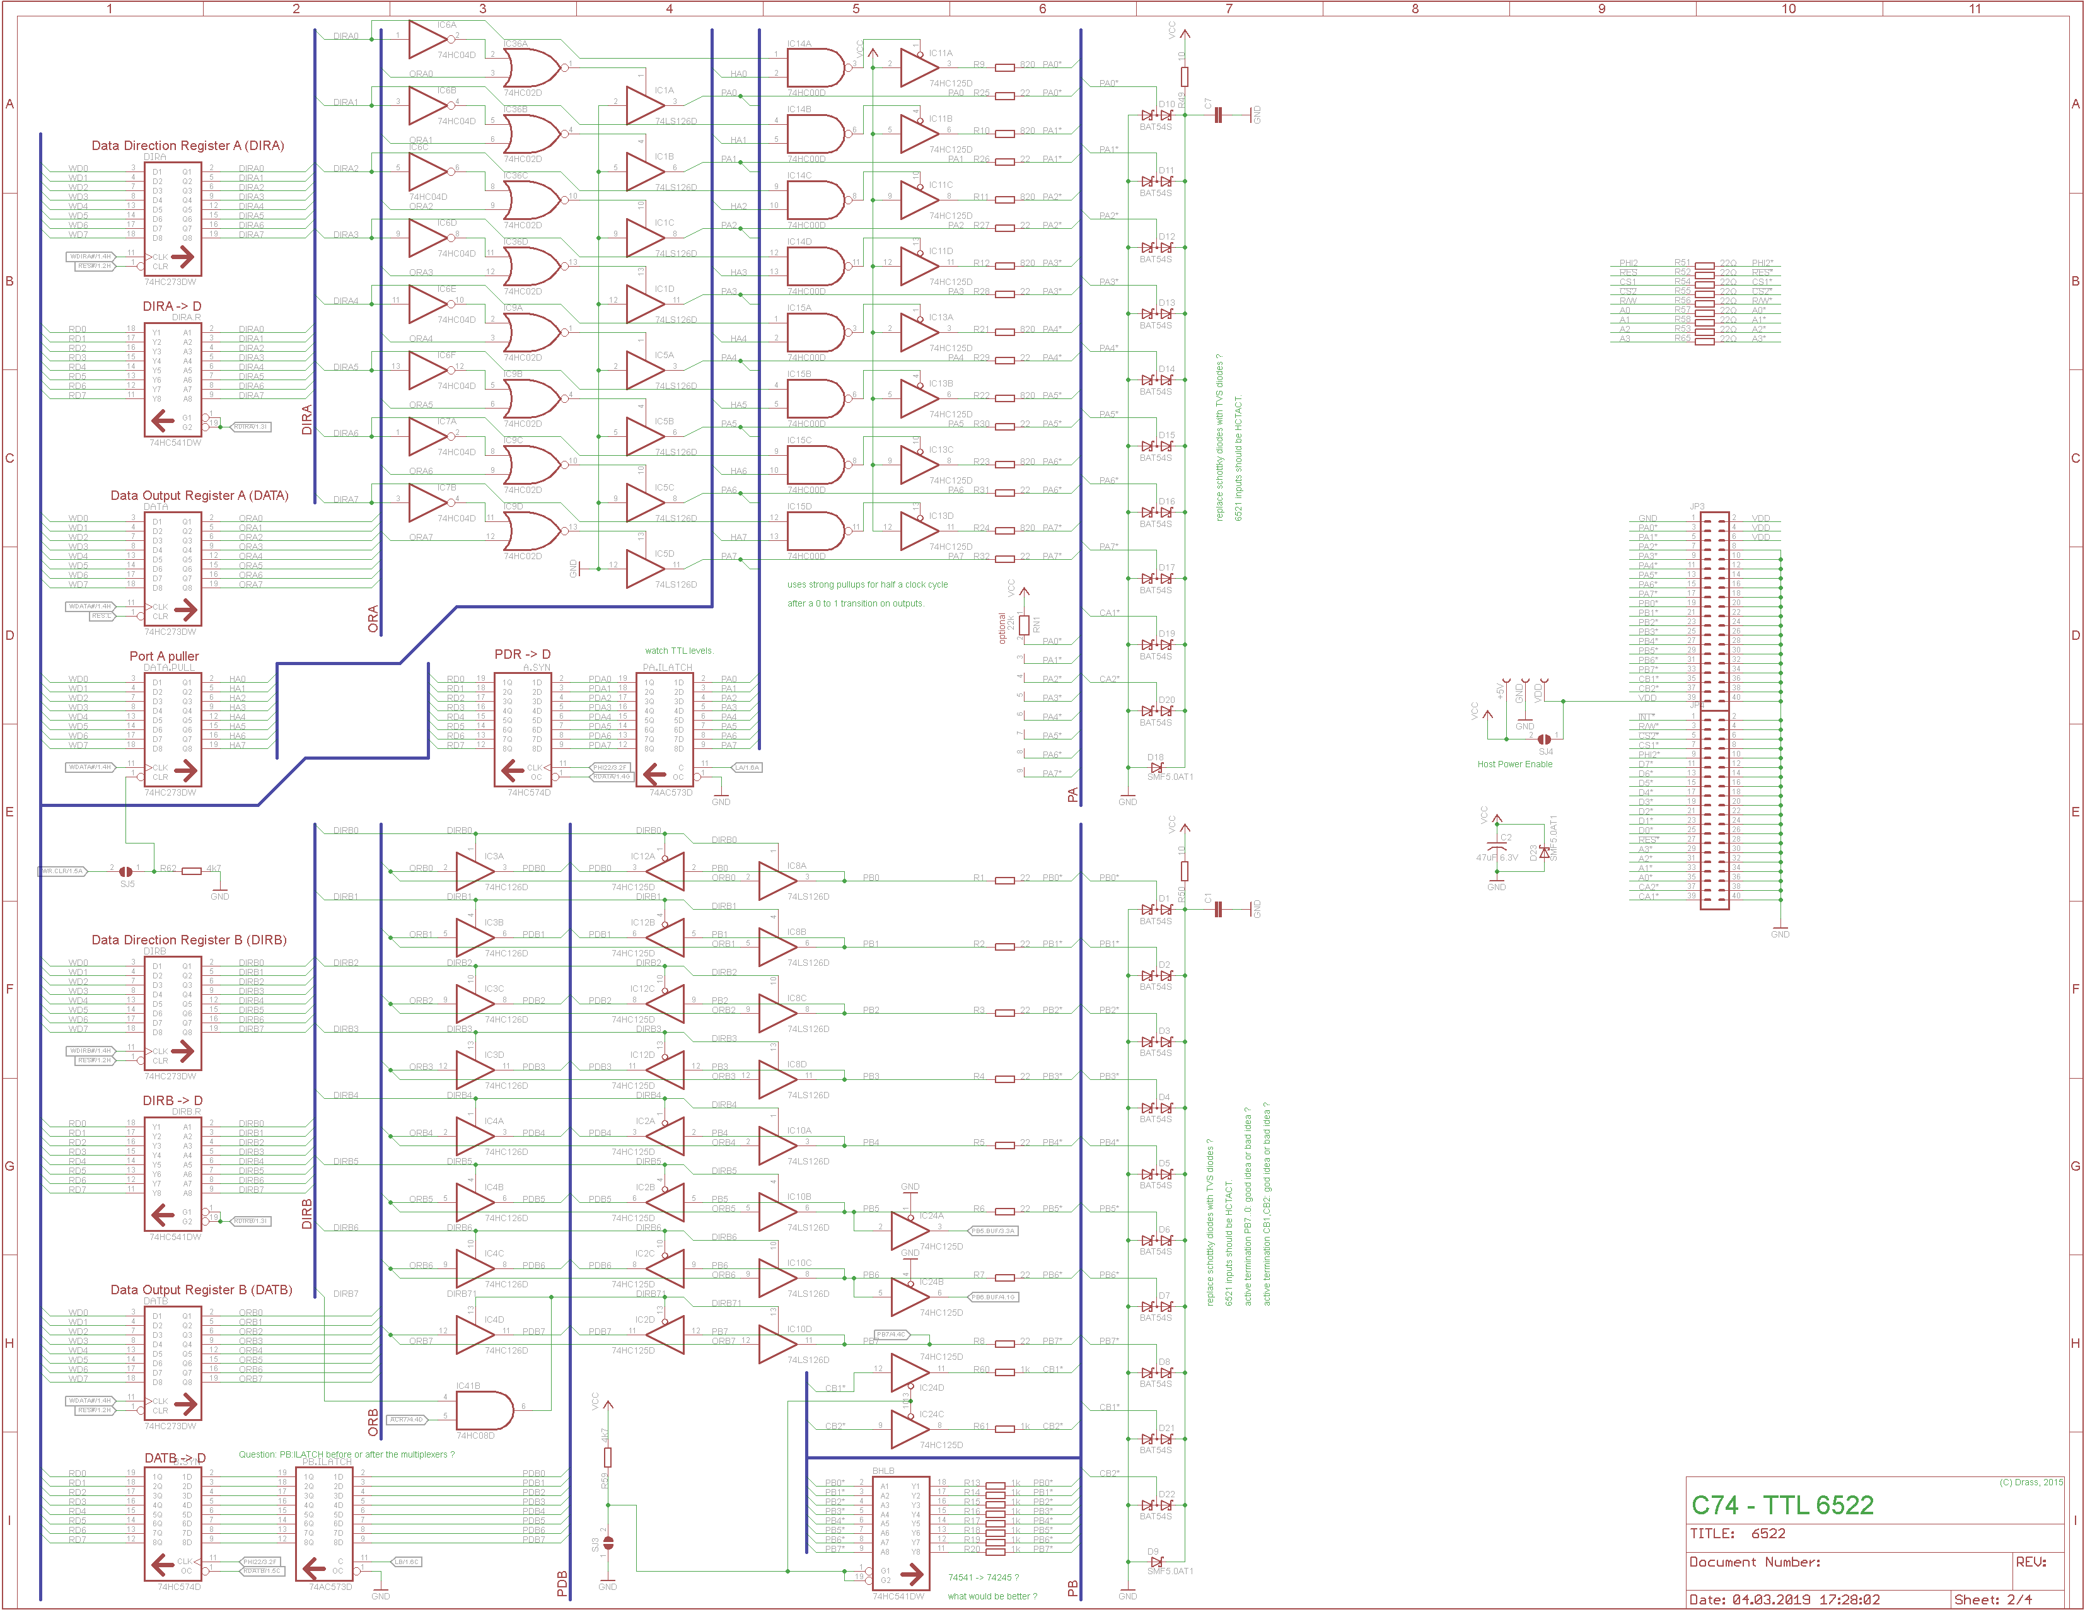2085x1612 pixels.
Task: Select the PA.ILATCH 74AC573D latch chip
Action: click(665, 729)
